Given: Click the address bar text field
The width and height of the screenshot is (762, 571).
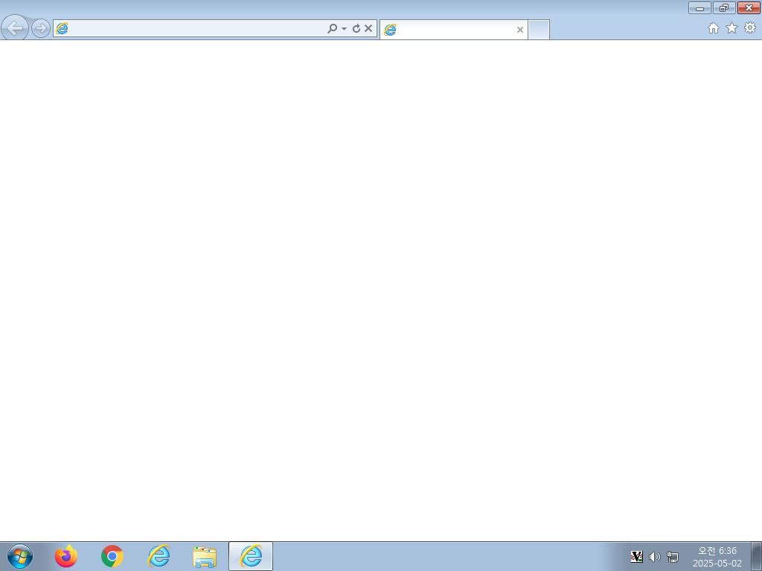Looking at the screenshot, I should click(x=196, y=28).
